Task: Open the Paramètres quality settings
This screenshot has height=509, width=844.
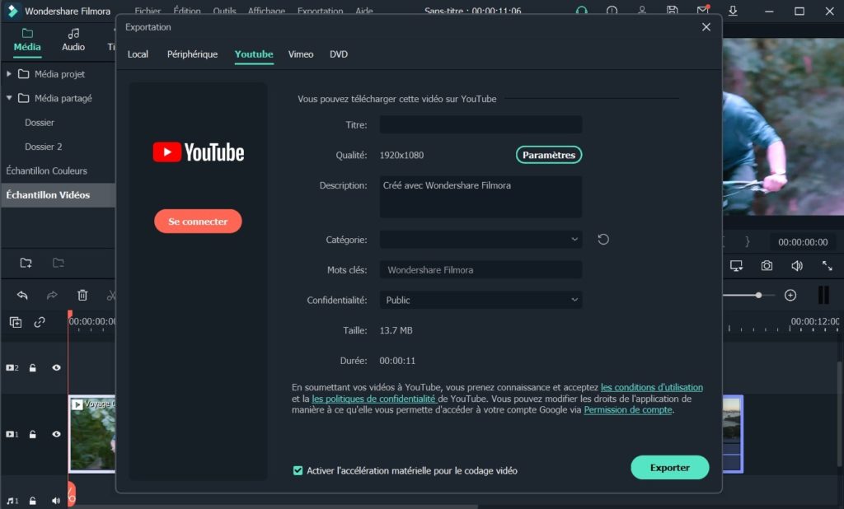Action: click(x=548, y=155)
